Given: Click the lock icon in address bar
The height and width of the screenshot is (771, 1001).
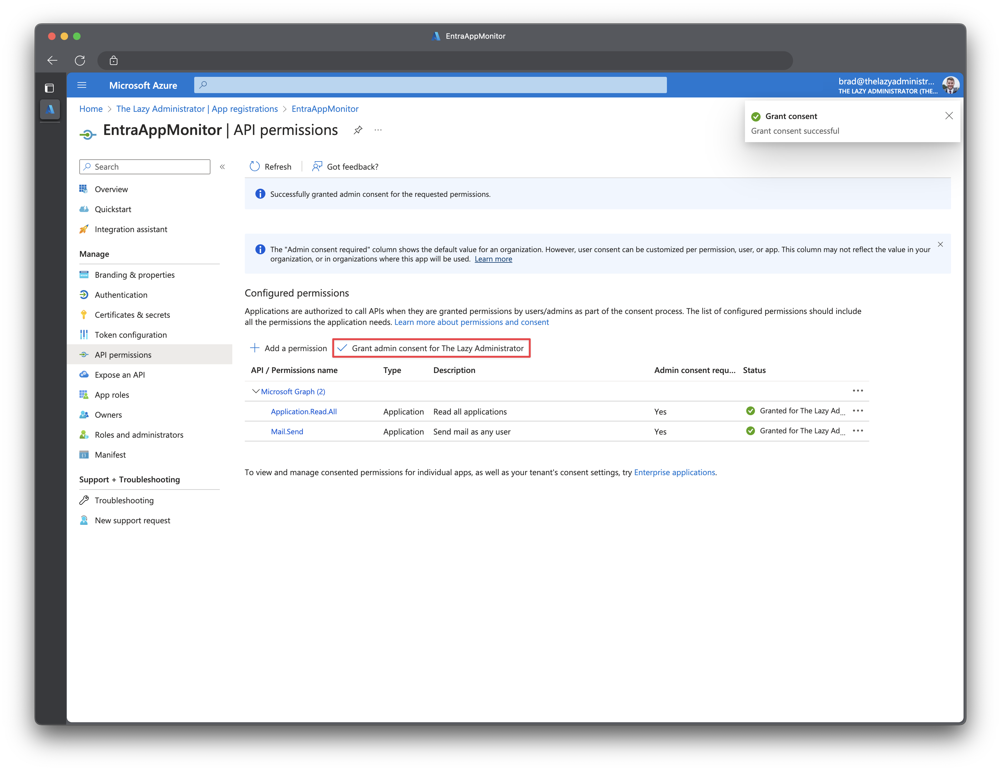Looking at the screenshot, I should (114, 60).
